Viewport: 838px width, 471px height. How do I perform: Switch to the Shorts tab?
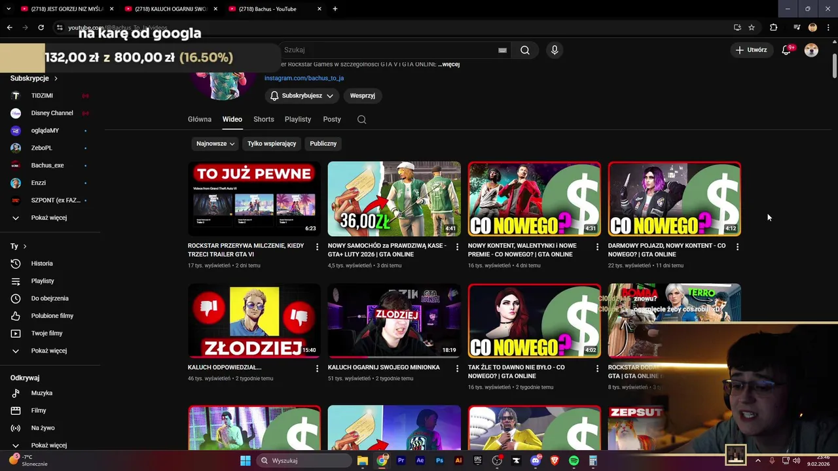(264, 119)
